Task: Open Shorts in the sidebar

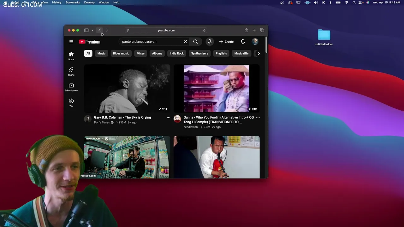Action: (x=71, y=72)
